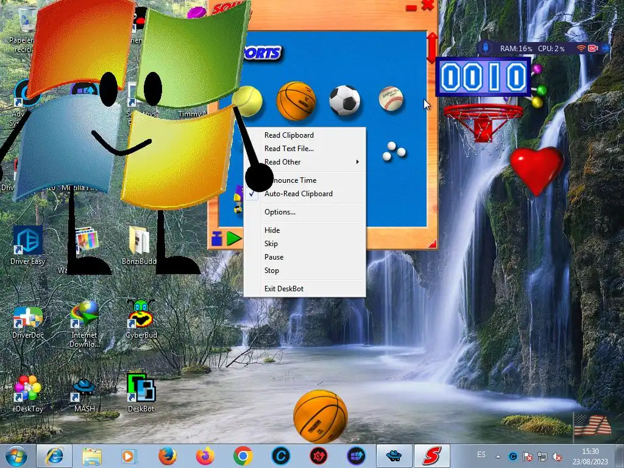Open the MASH desktop shortcut
The height and width of the screenshot is (468, 624).
(x=84, y=395)
